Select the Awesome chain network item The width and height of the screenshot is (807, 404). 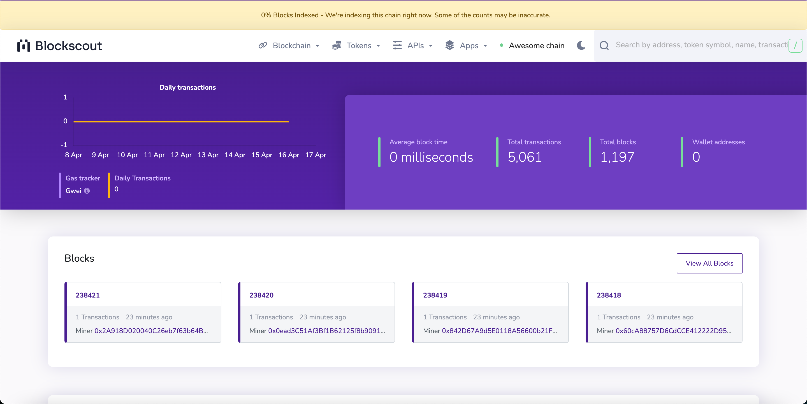pos(537,45)
